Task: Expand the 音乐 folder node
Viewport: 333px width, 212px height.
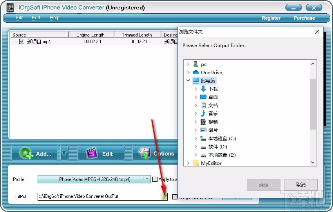Action: [x=195, y=113]
